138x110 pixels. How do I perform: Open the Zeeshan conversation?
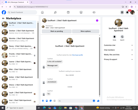pyautogui.click(x=18, y=32)
